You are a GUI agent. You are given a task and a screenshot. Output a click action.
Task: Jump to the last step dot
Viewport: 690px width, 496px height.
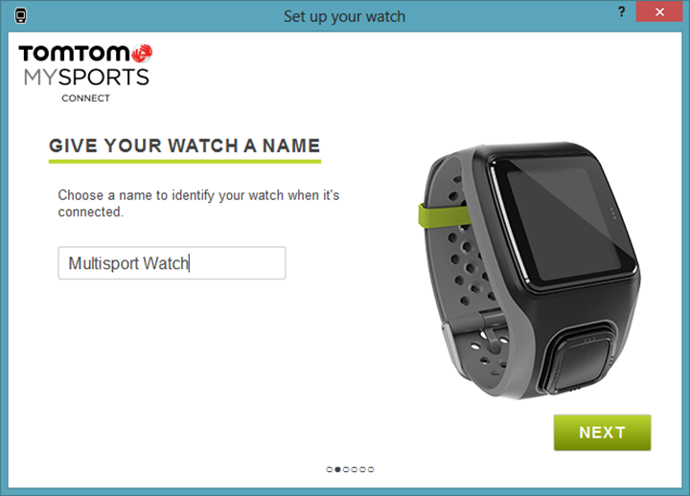[x=371, y=469]
